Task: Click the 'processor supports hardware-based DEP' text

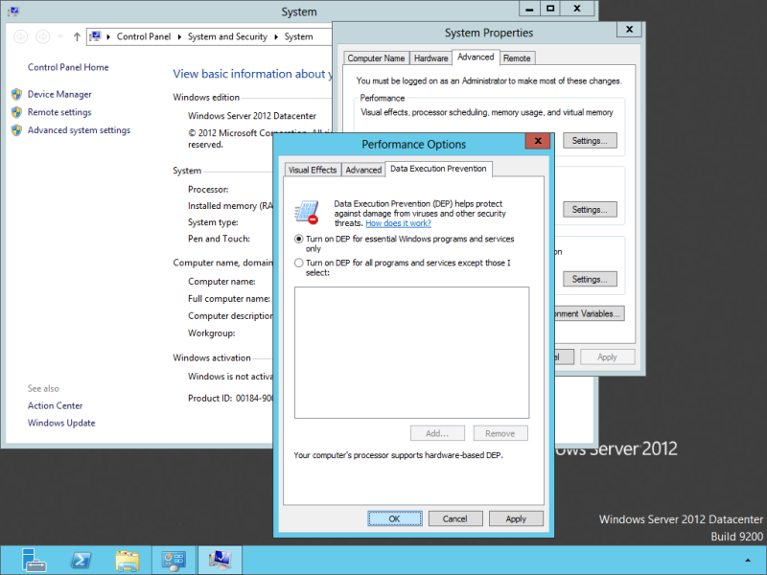Action: pyautogui.click(x=398, y=455)
